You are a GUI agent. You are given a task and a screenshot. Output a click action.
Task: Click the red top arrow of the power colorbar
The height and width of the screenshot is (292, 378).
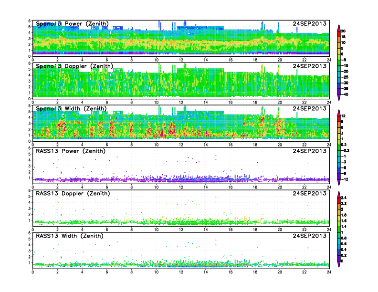click(339, 26)
